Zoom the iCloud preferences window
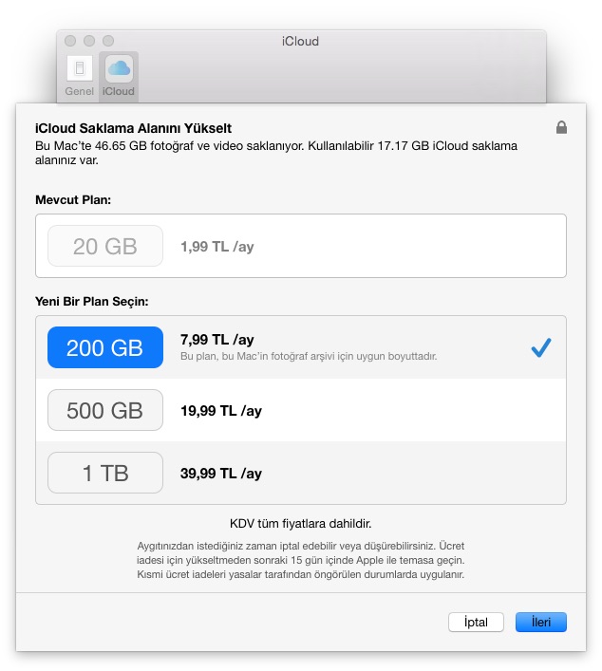The width and height of the screenshot is (602, 671). pyautogui.click(x=108, y=41)
